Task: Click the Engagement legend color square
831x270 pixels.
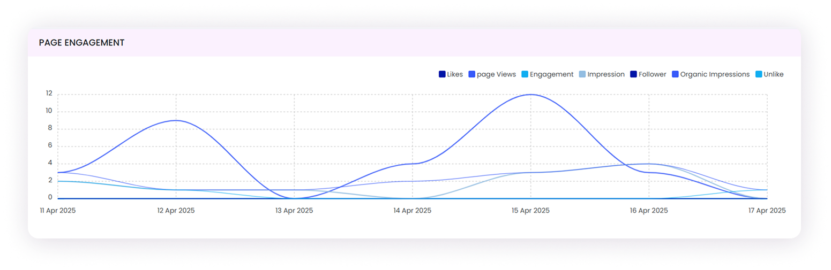Action: [525, 74]
